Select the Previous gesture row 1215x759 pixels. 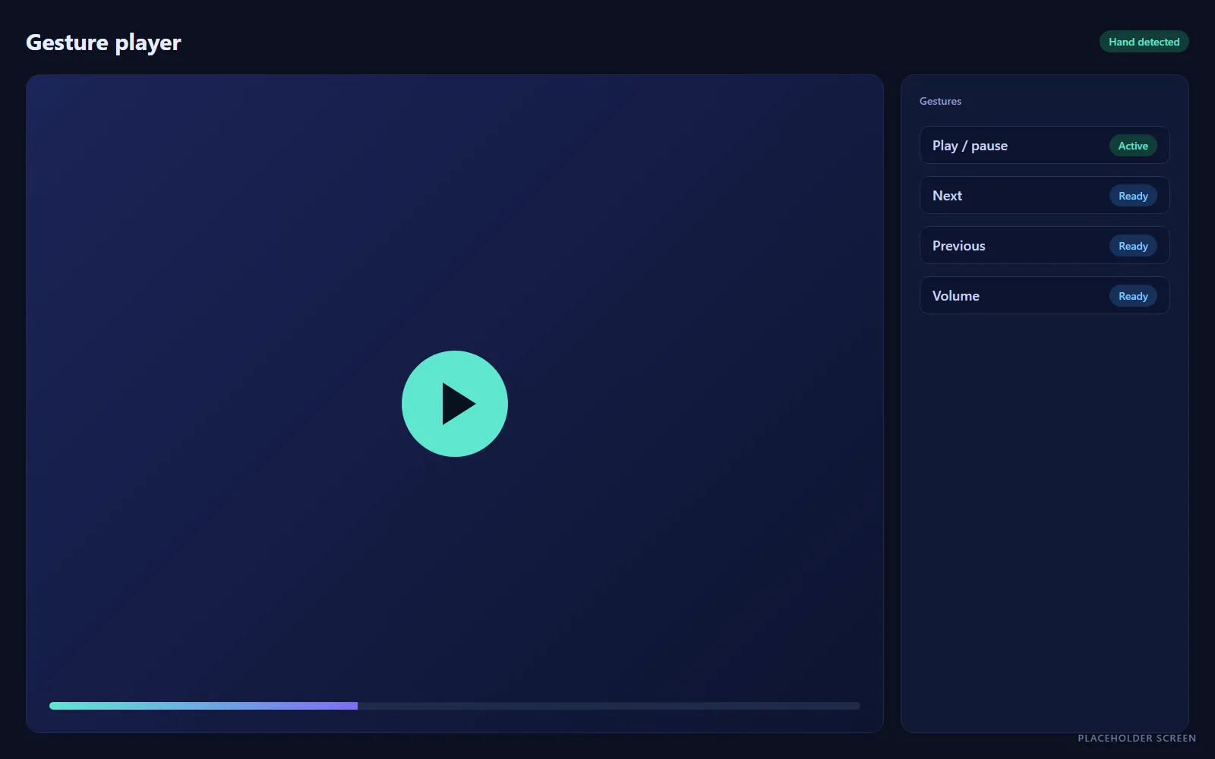point(1044,245)
